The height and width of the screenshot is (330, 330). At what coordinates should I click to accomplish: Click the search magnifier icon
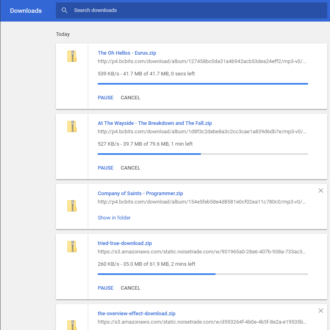[64, 10]
